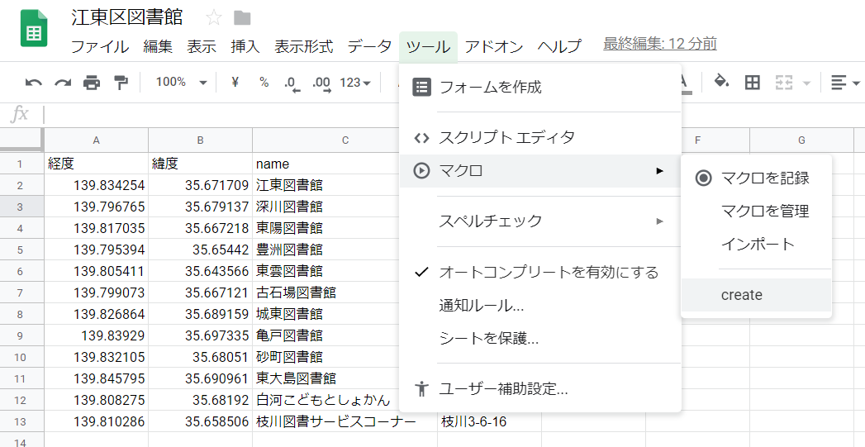
Task: Select column A header
Action: (96, 140)
